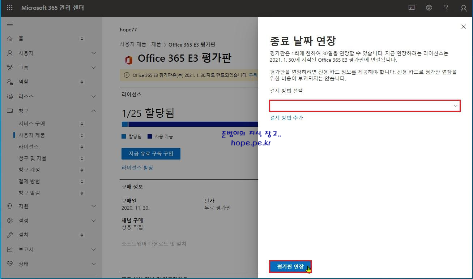Pin toggle next to 라이선스
473x279 pixels.
coord(82,147)
